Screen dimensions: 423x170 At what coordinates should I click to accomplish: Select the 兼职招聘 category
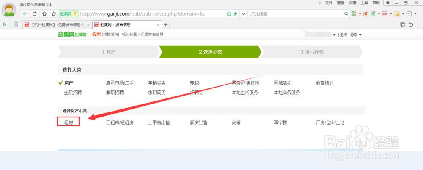(x=115, y=93)
